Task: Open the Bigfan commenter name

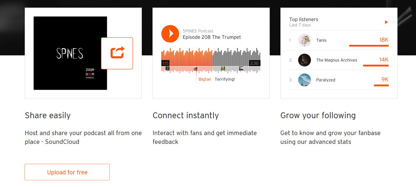Action: click(x=205, y=79)
